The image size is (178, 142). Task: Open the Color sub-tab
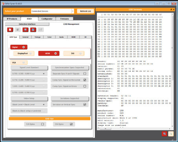pyautogui.click(x=49, y=37)
